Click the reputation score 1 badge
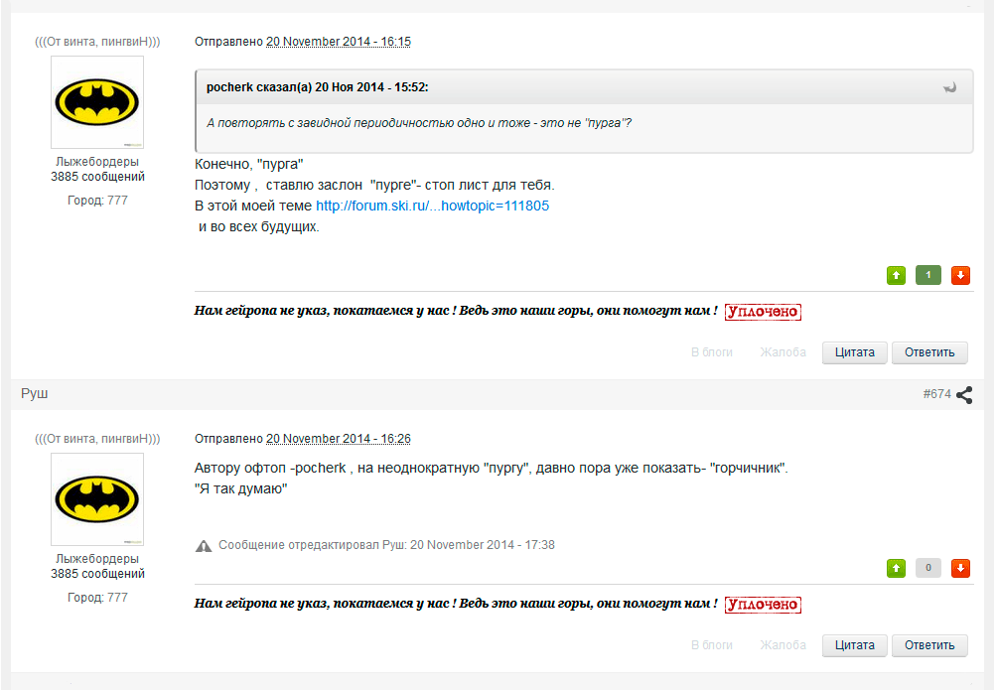 tap(927, 275)
